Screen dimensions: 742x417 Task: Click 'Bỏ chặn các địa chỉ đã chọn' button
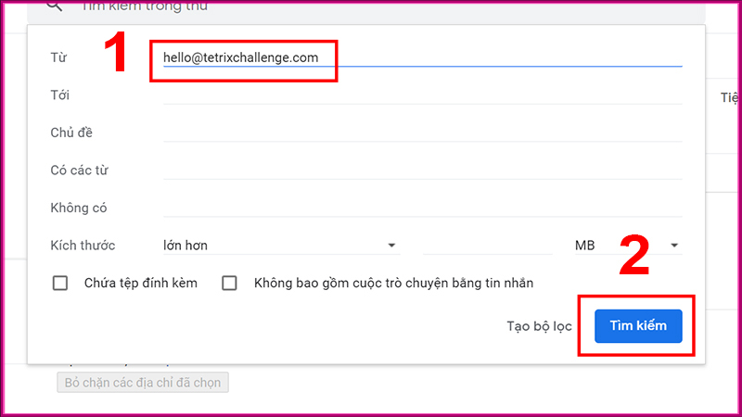[143, 383]
